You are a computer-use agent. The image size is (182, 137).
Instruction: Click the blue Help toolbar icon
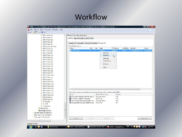point(42,32)
